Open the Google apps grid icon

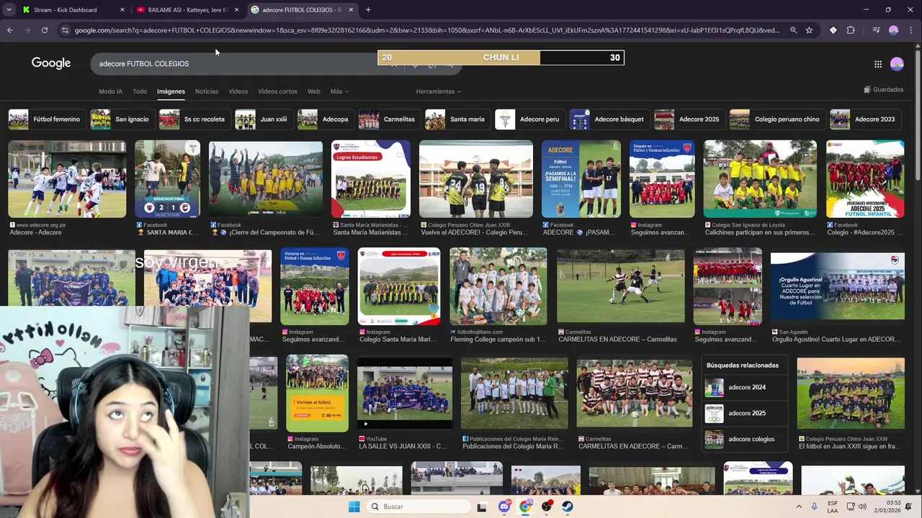point(878,64)
